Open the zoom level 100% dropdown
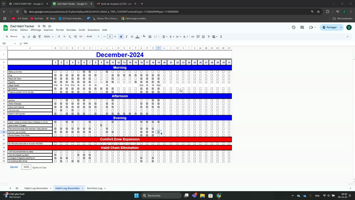Screen dimensions: 355x200 tap(49, 37)
